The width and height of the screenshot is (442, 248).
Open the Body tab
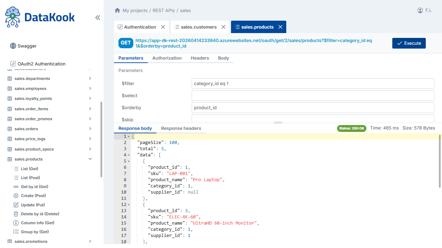tap(223, 58)
